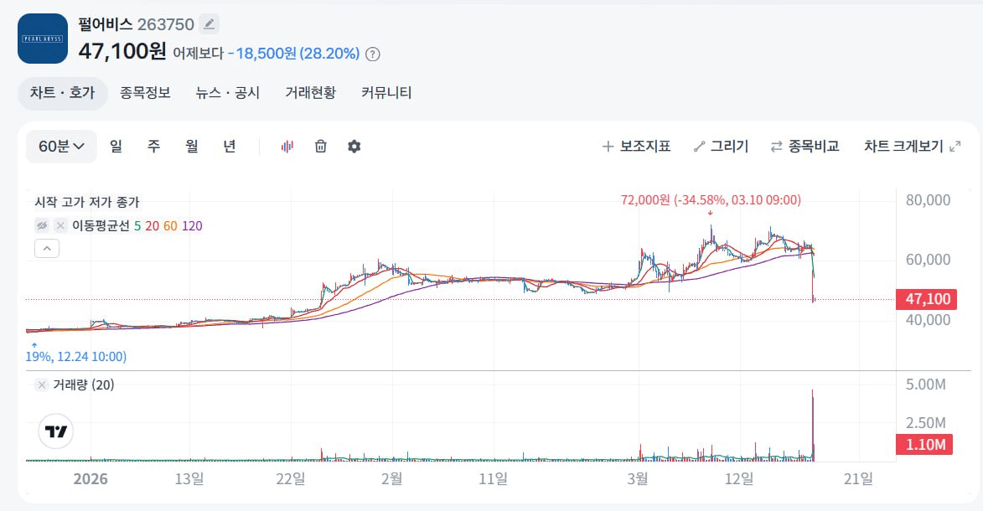983x511 pixels.
Task: Click the edit pencil icon beside 263750
Action: click(210, 23)
